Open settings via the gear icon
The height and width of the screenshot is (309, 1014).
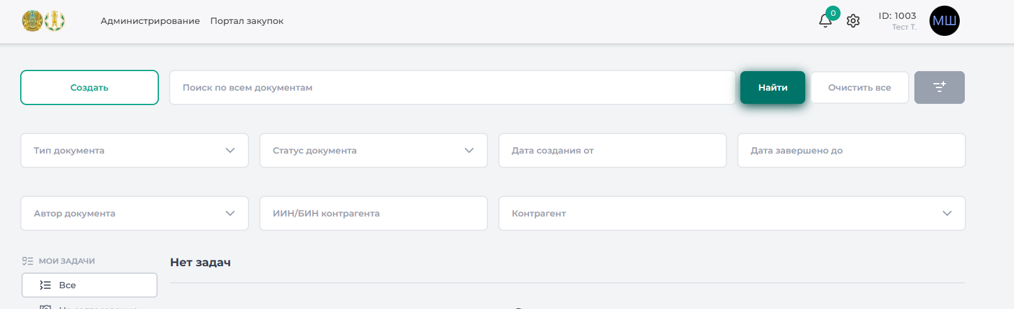tap(853, 21)
